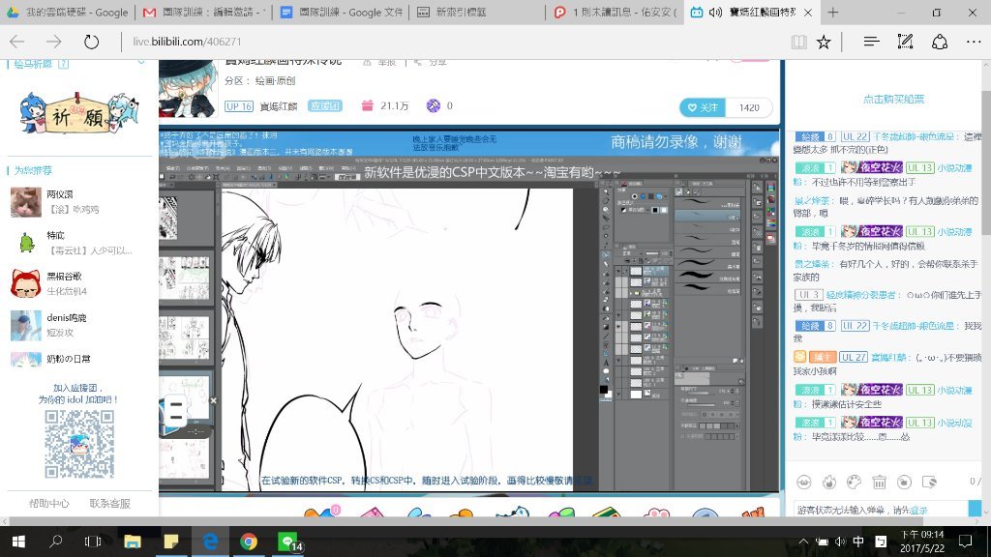Open reading view book icon
This screenshot has height=557, width=991.
[798, 42]
